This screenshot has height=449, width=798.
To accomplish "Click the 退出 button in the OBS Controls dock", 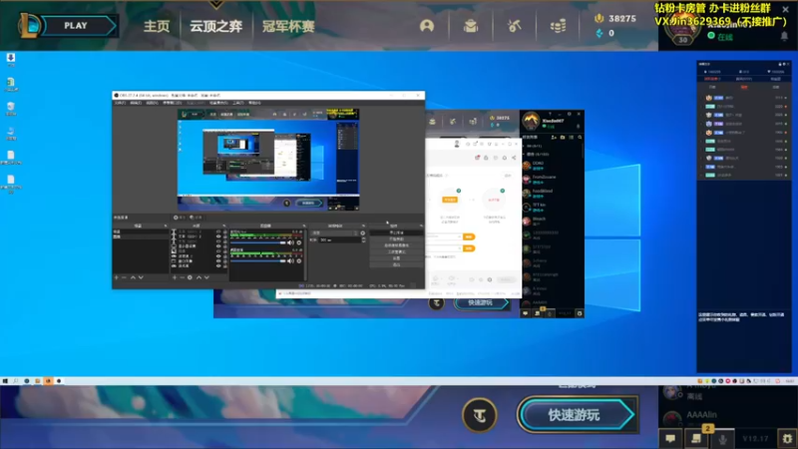I will pos(396,264).
